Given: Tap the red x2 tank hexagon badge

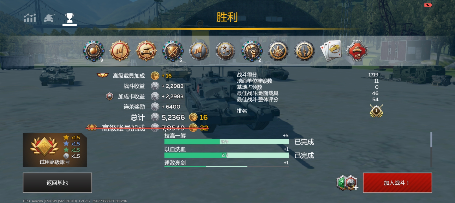Looking at the screenshot, I should click(357, 51).
